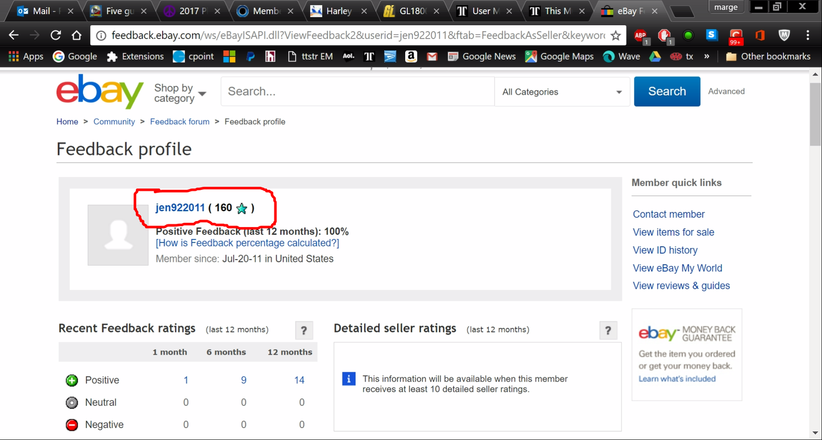Screen dimensions: 822x440
Task: Open the Google News bookmark
Action: click(x=482, y=56)
